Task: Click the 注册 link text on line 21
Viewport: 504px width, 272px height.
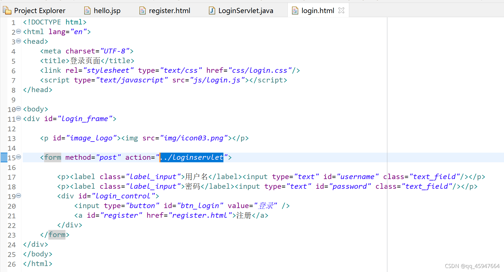Action: tap(244, 215)
